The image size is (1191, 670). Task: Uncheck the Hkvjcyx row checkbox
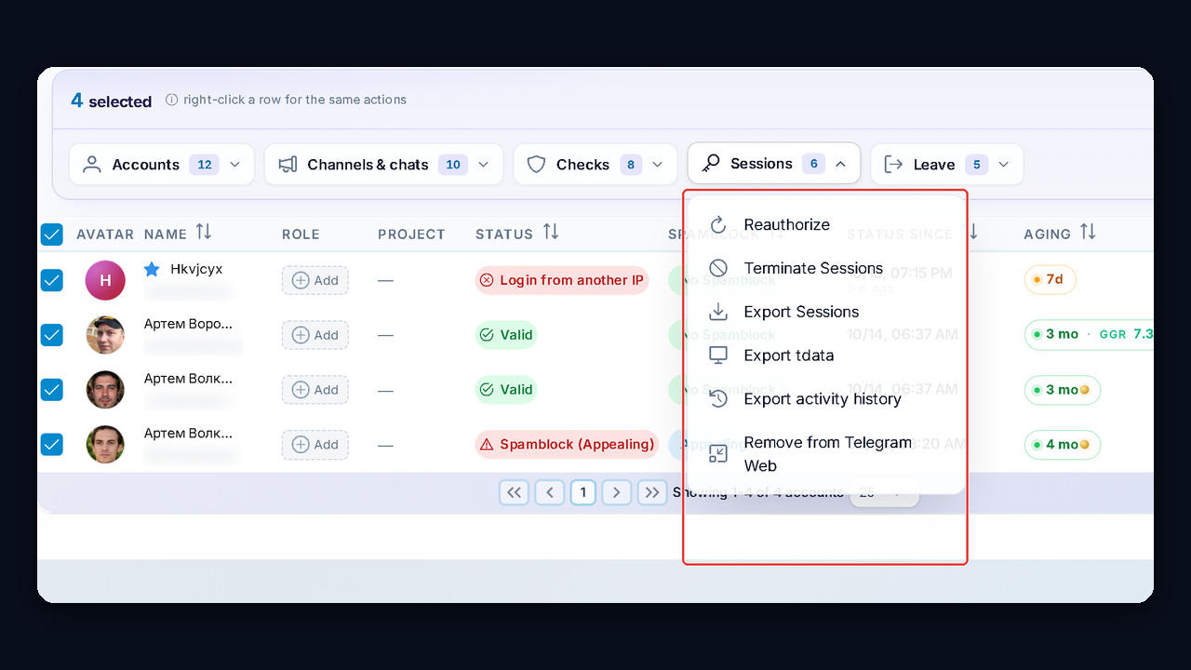point(52,279)
